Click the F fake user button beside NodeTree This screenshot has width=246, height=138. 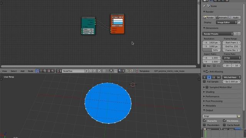[86, 71]
